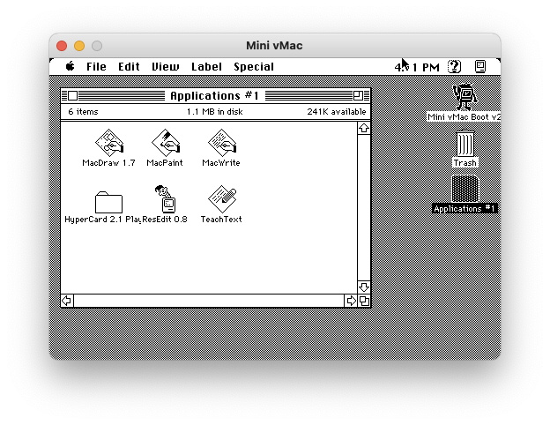
Task: Open the Special menu
Action: point(254,67)
